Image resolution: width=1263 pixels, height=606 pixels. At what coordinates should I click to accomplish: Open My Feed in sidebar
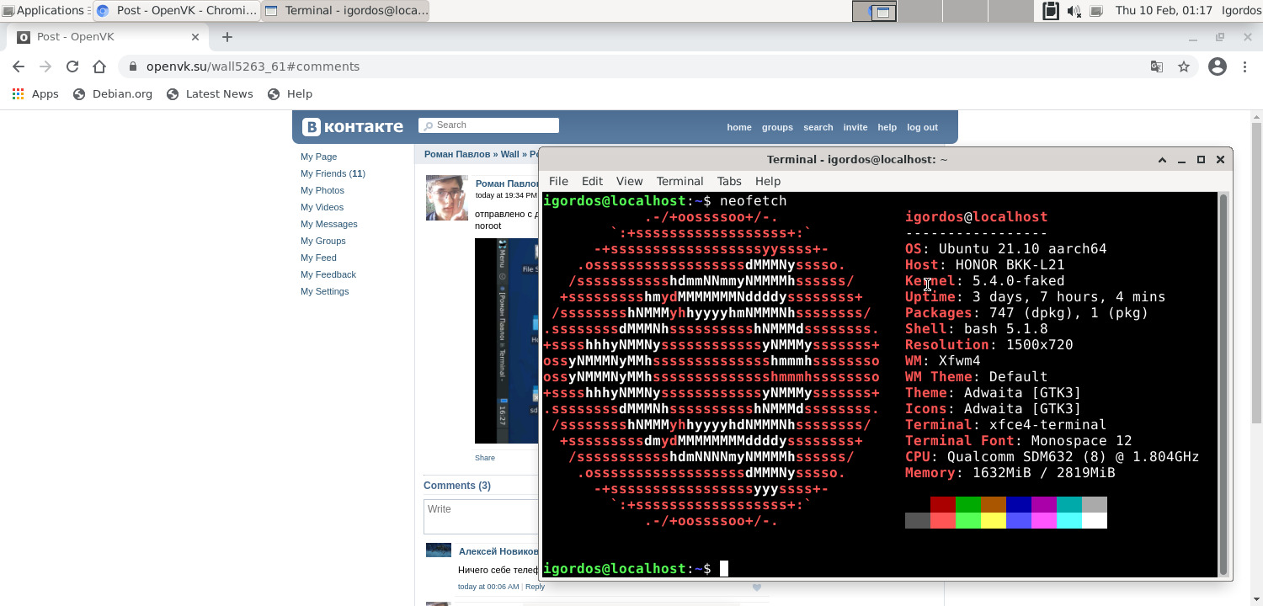[318, 258]
